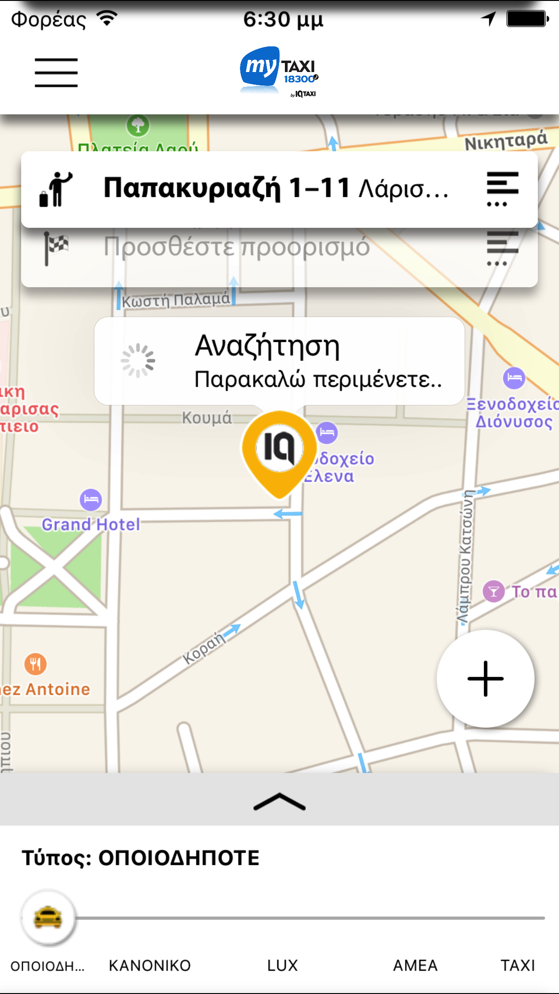Choose the TAXI type option

(x=518, y=965)
